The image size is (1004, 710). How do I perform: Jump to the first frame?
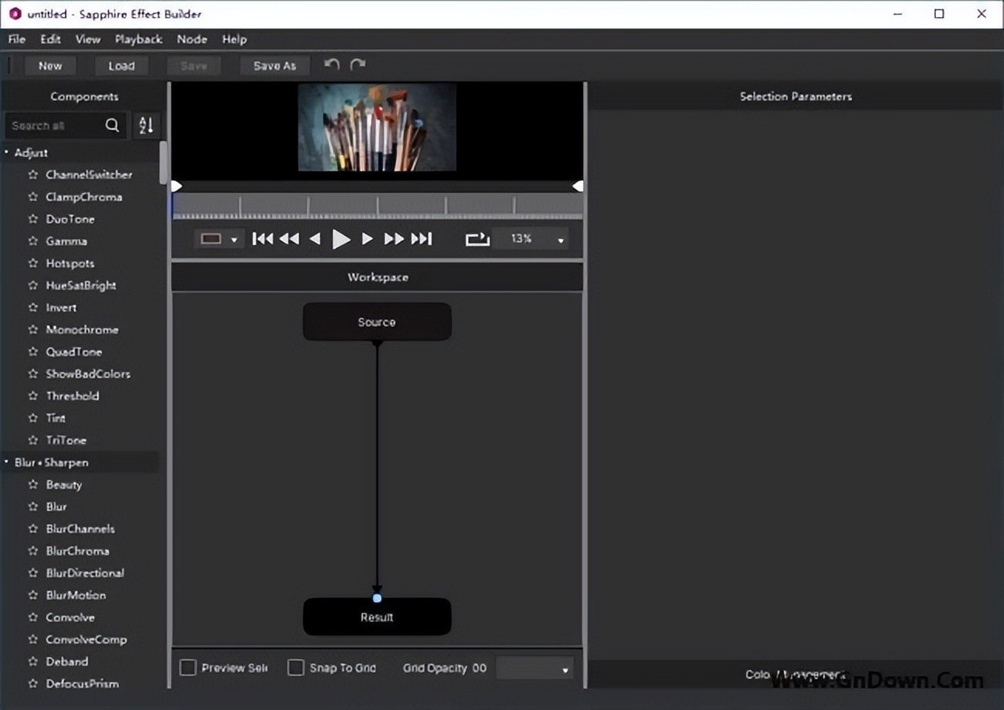(x=263, y=239)
